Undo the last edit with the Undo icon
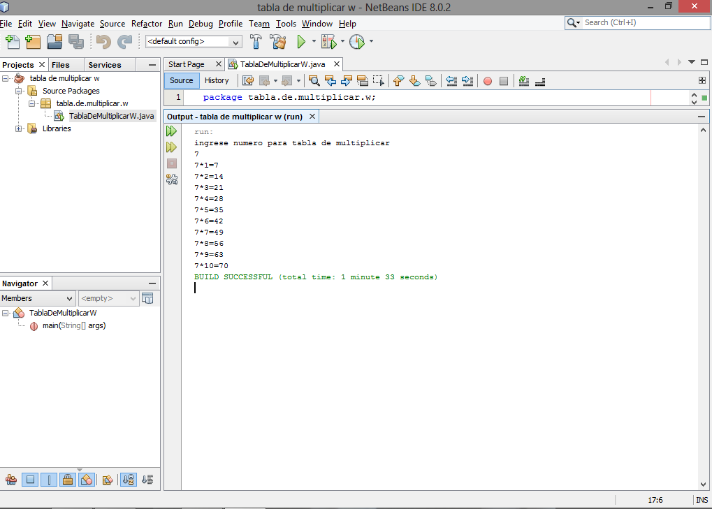 pyautogui.click(x=102, y=41)
